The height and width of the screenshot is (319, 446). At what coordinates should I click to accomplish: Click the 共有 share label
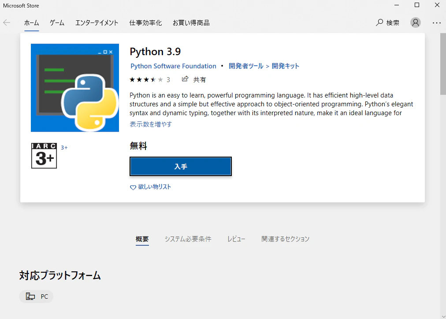coord(199,80)
